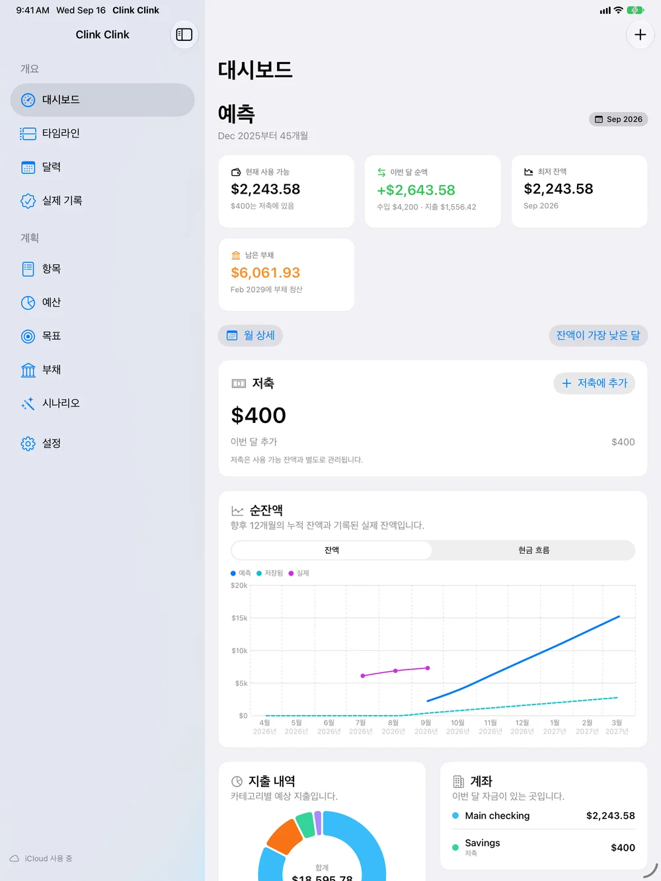Click the 계좌 building icon
Screen dimensions: 661x881
pyautogui.click(x=459, y=781)
